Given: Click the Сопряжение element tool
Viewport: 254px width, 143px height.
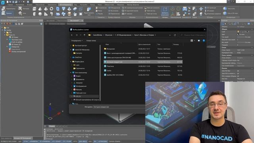Looking at the screenshot, I should coord(101,8).
